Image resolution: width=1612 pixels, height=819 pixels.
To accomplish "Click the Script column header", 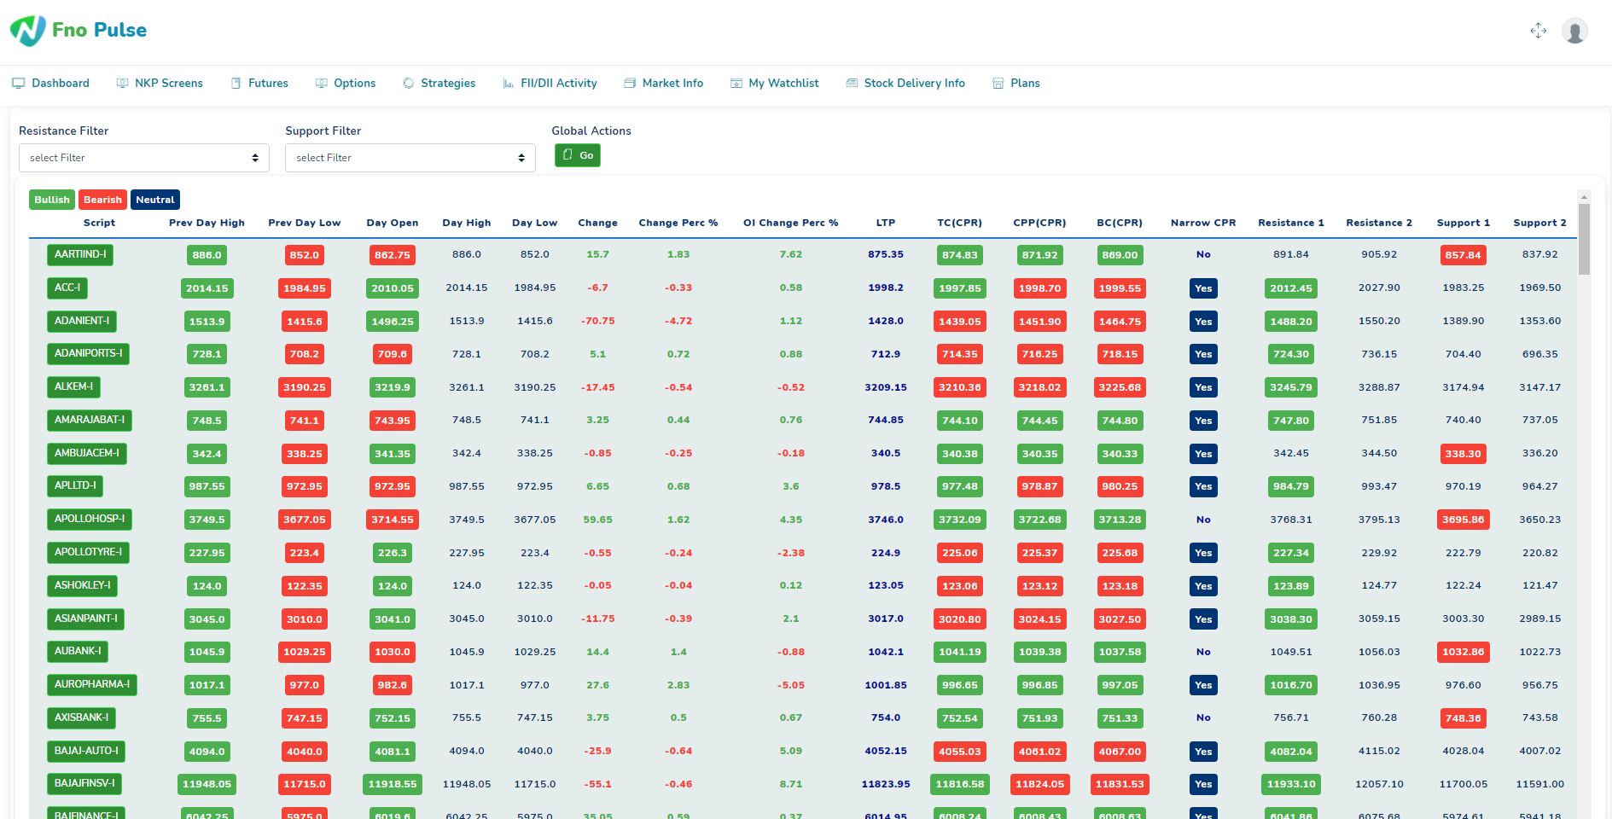I will (99, 223).
